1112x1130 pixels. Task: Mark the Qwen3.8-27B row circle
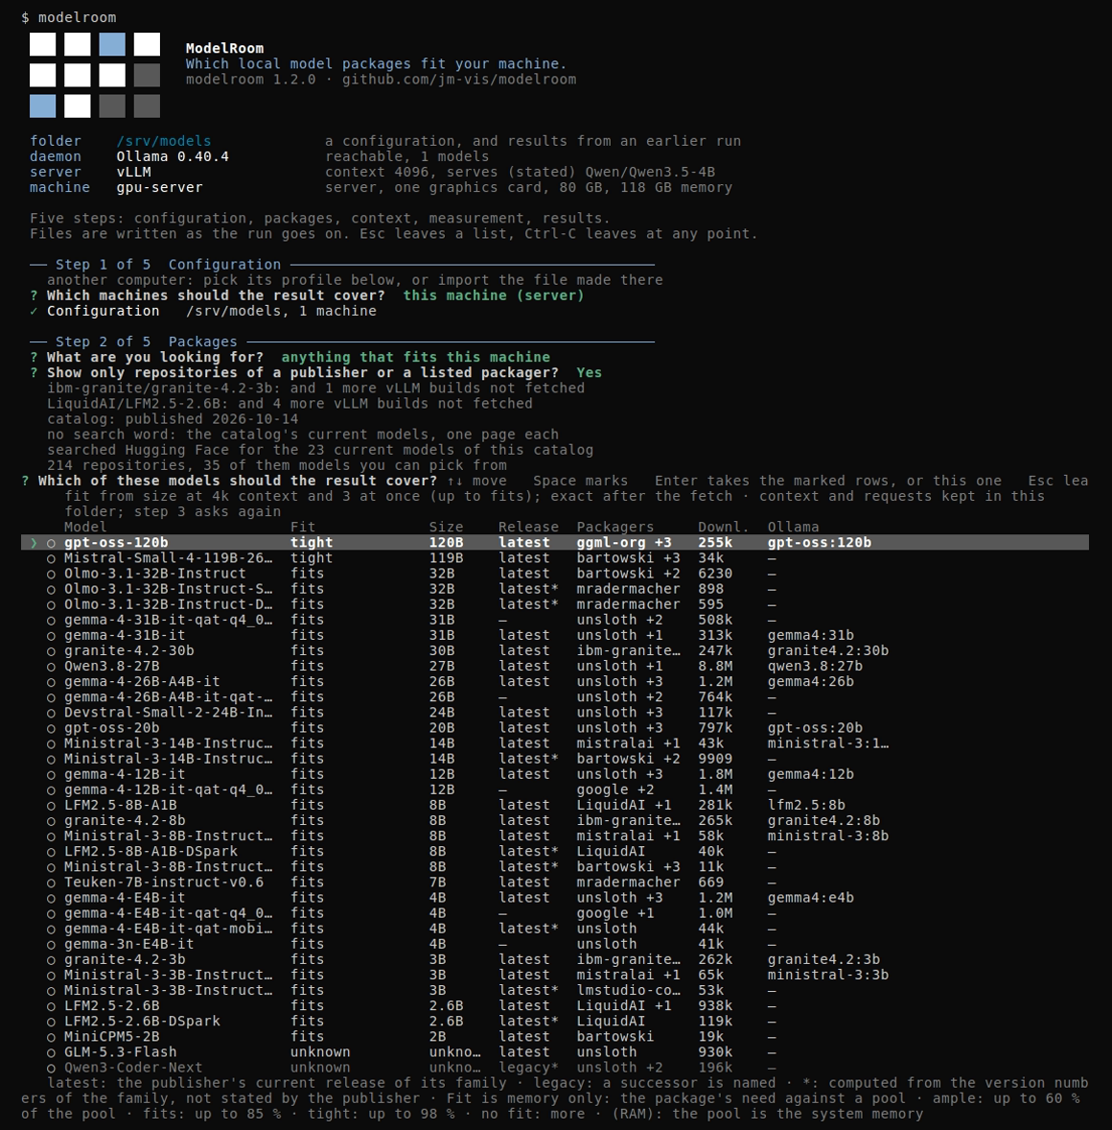click(x=51, y=667)
